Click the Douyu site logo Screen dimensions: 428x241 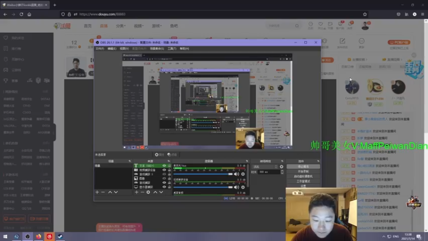click(x=62, y=26)
